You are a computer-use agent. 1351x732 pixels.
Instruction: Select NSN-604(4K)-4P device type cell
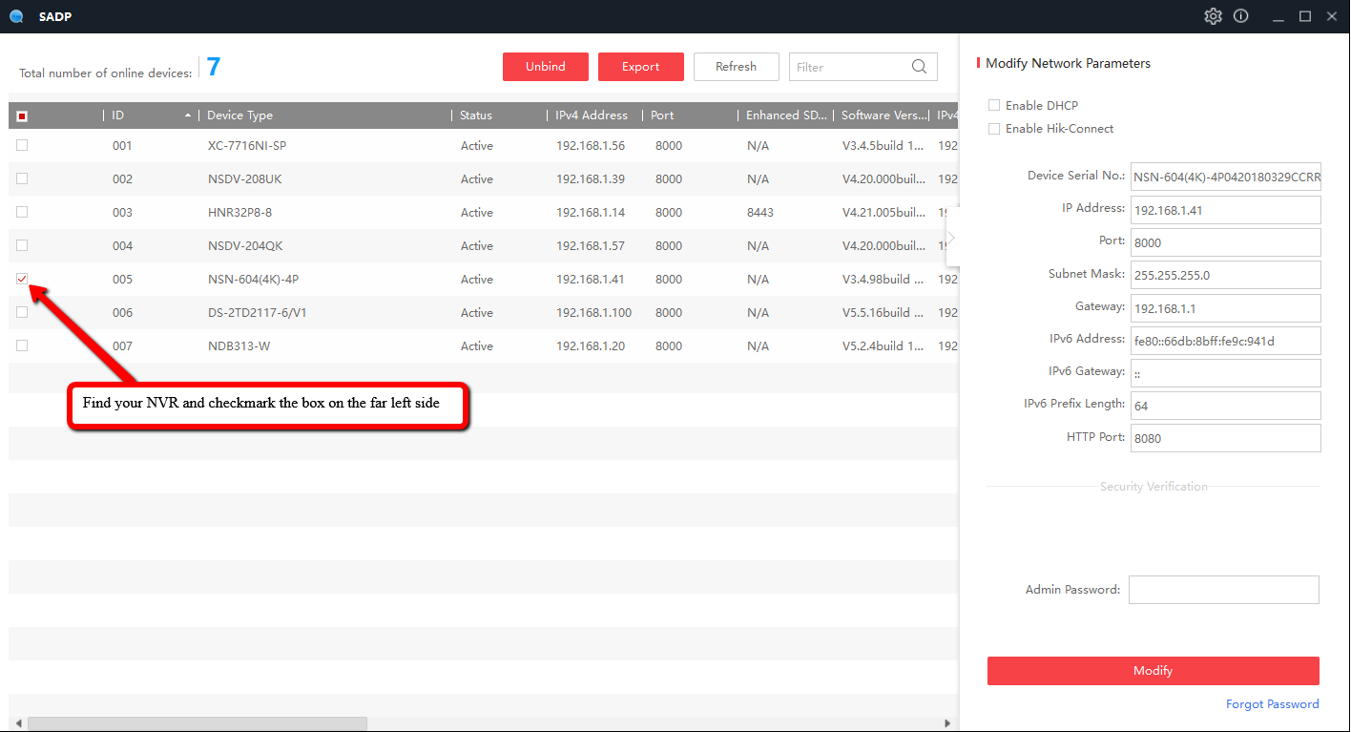pos(253,280)
